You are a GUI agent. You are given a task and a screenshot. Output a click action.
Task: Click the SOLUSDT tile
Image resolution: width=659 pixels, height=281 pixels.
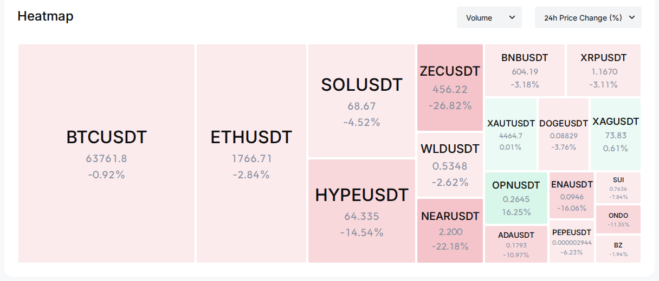coord(361,101)
